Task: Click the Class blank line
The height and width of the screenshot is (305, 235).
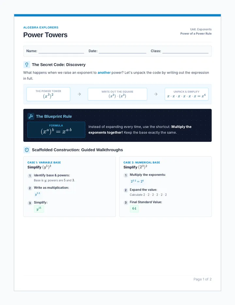Action: click(x=185, y=51)
